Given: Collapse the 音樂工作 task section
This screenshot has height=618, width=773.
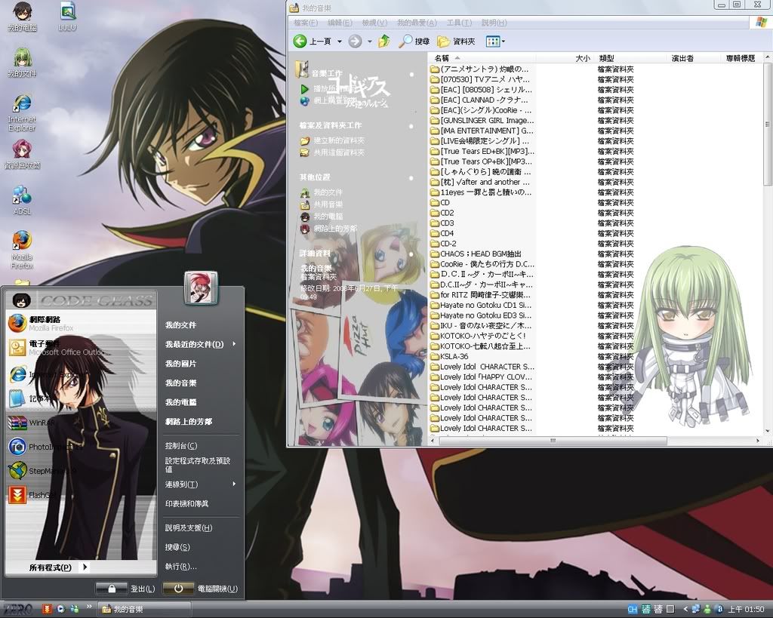Looking at the screenshot, I should (x=411, y=75).
